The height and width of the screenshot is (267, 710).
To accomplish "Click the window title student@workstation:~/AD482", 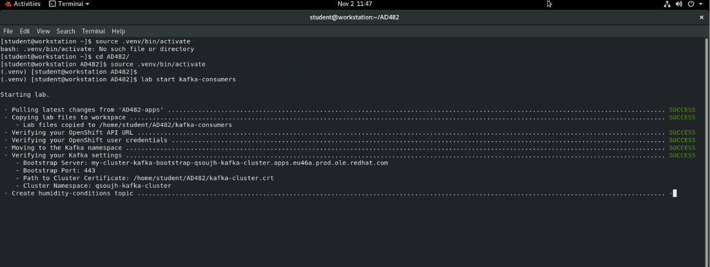I will [x=354, y=18].
